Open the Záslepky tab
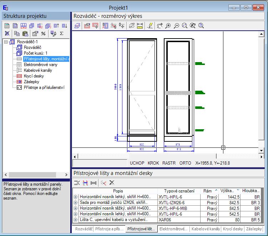268x236 pixels. tap(254, 229)
